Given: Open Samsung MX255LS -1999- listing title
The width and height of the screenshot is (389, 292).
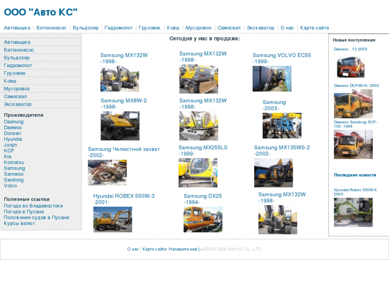Looking at the screenshot, I should [203, 151].
